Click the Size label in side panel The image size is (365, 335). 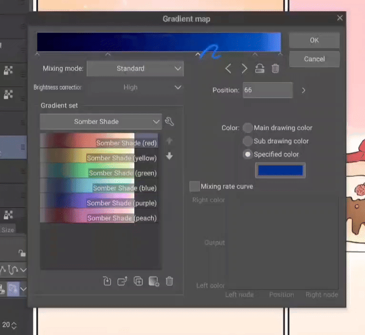tap(8, 230)
